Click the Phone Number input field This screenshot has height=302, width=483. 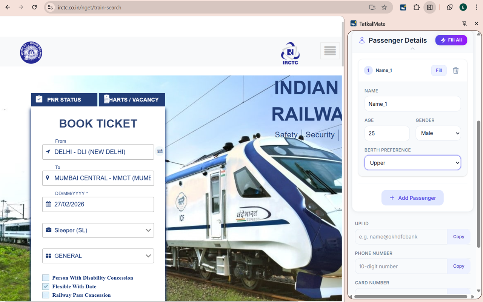tap(401, 266)
